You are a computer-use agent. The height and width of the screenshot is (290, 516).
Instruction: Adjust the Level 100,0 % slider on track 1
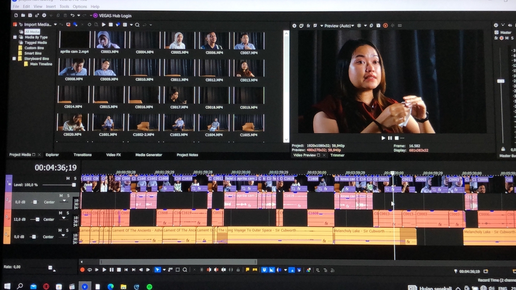click(x=60, y=185)
